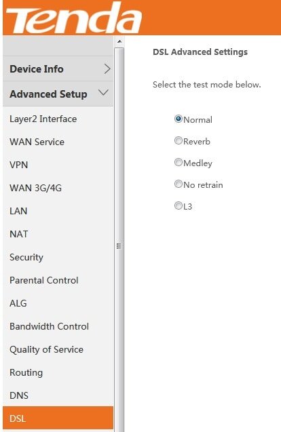Open the VPN settings
281x432 pixels.
[x=19, y=165]
